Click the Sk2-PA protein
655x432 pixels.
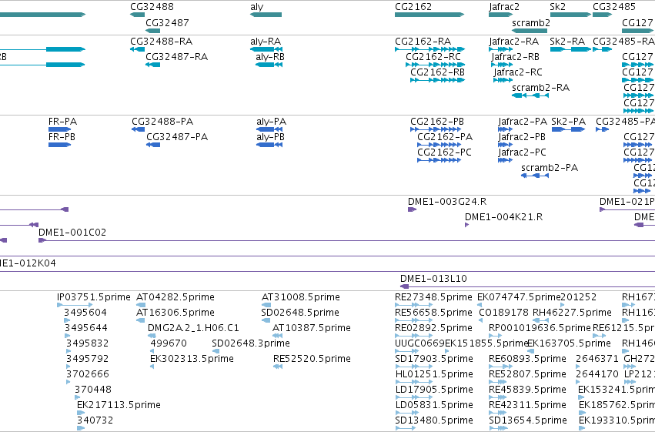[x=568, y=129]
